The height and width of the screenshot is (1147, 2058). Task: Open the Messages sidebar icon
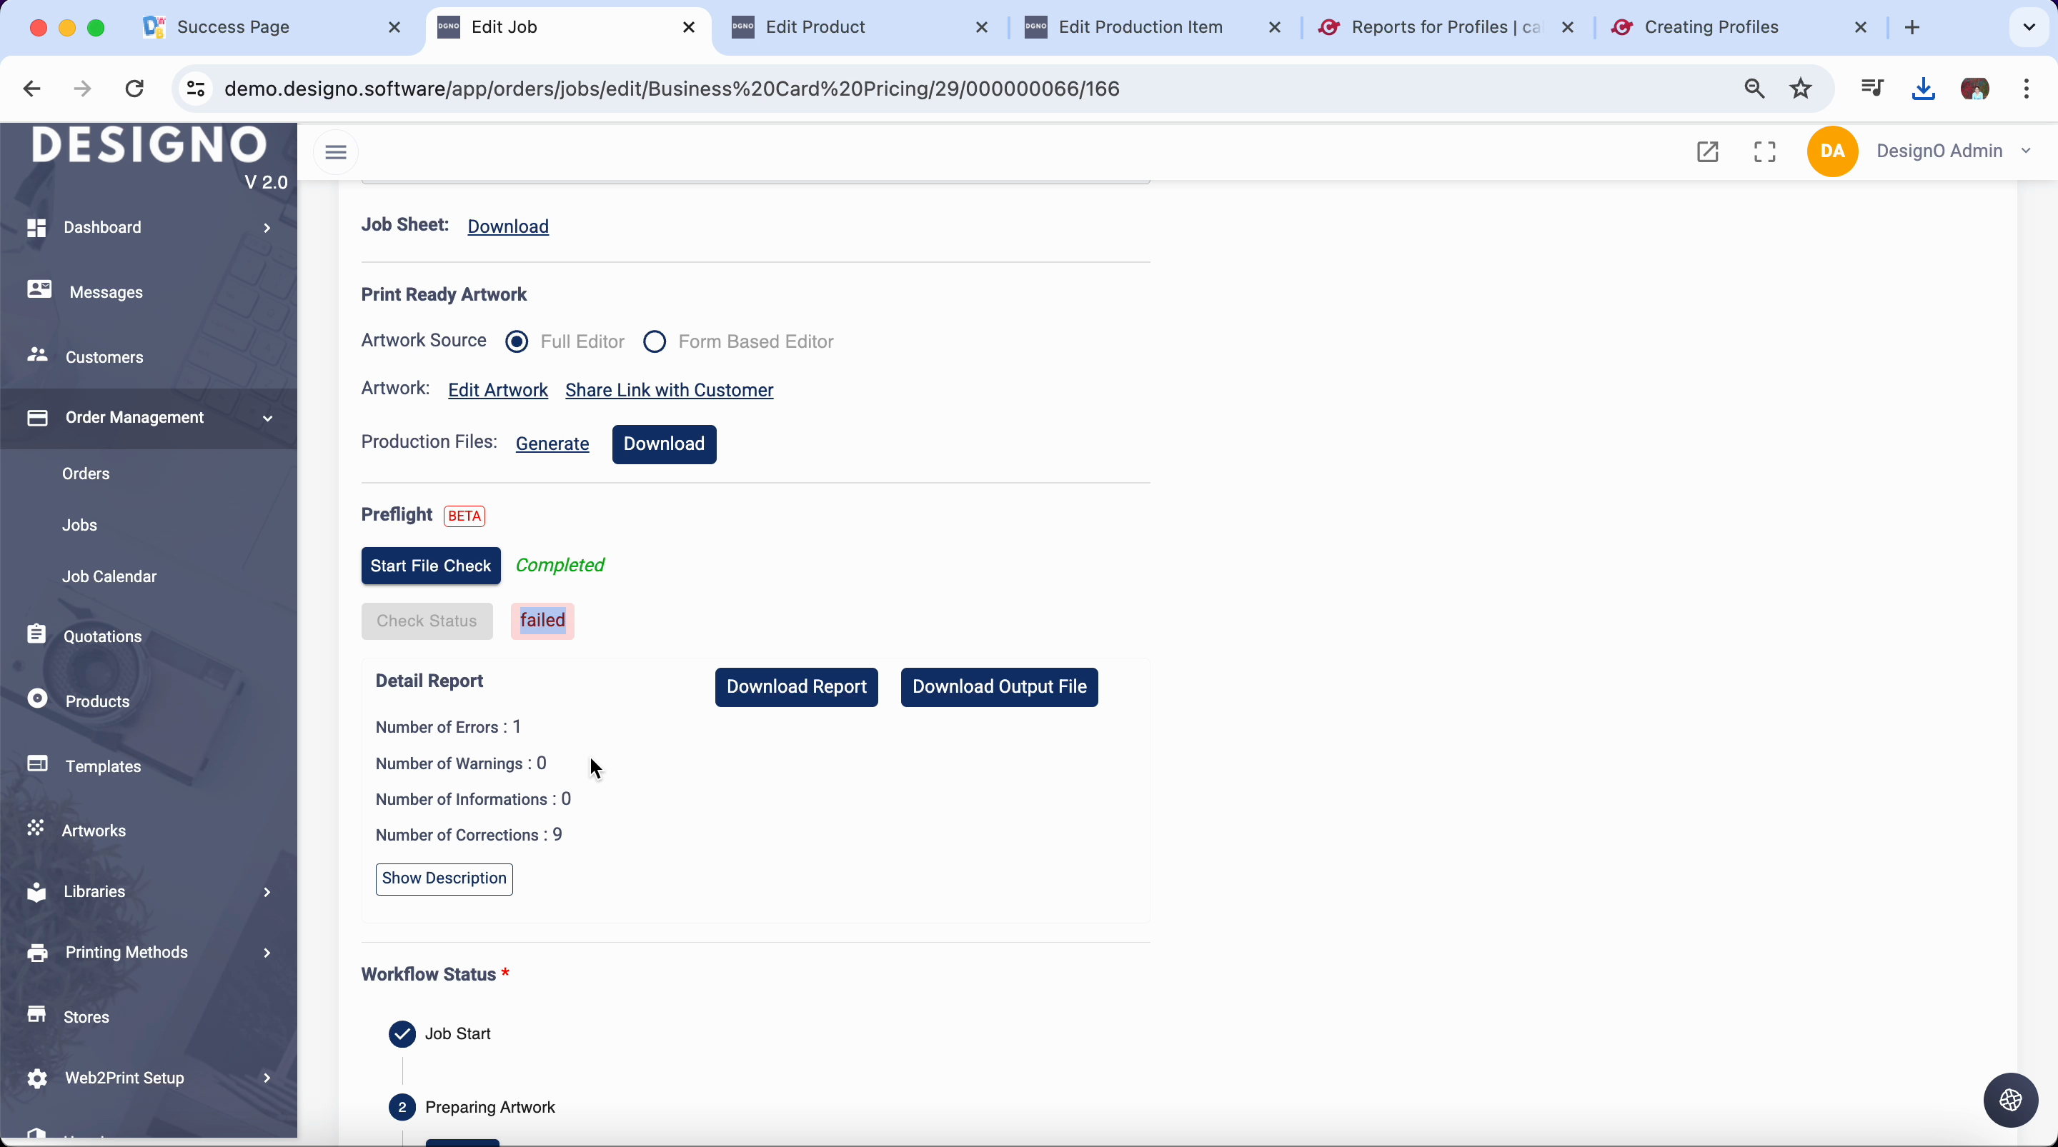tap(39, 290)
